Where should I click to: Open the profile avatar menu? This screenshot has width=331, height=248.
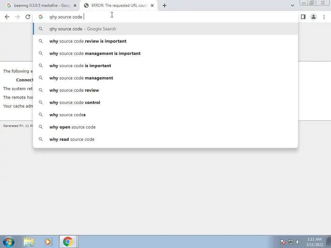point(314,17)
